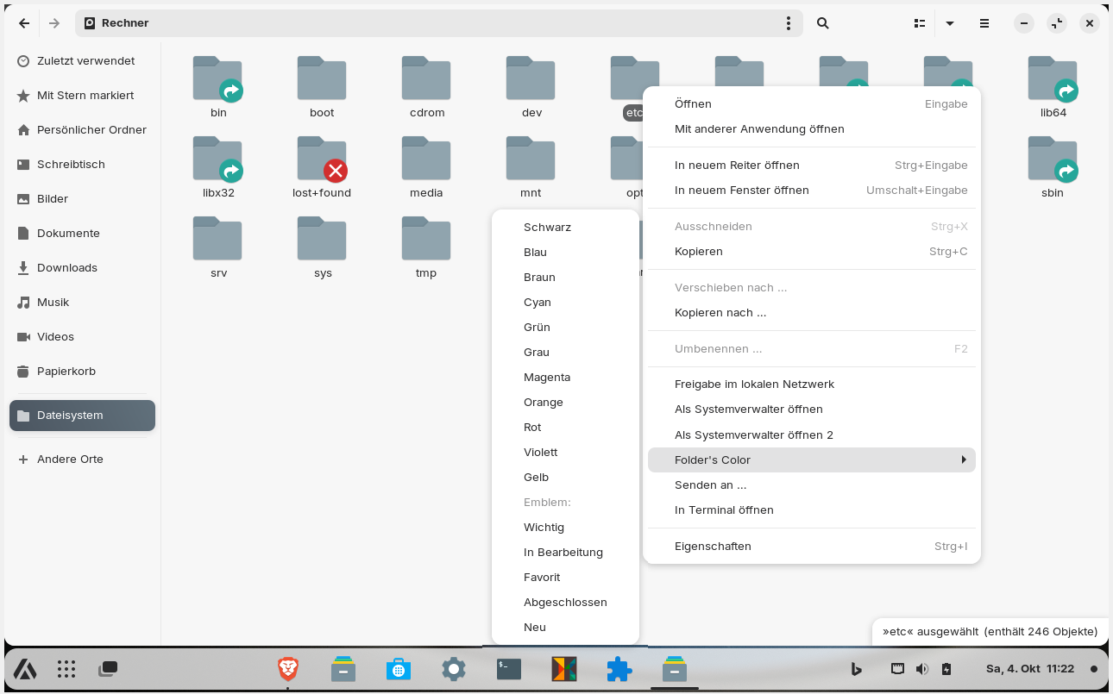
Task: Apply the Favorit emblem to folder
Action: tap(542, 577)
